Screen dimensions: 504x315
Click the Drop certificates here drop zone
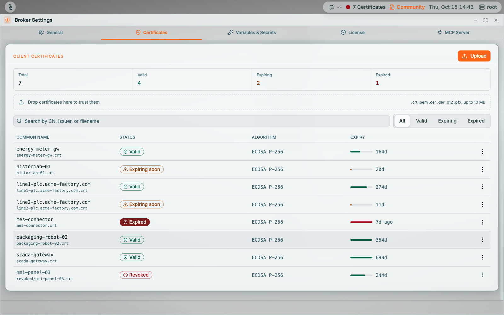click(x=252, y=102)
